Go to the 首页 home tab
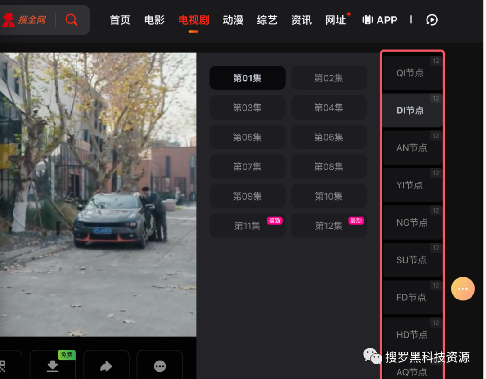486x379 pixels. click(120, 20)
